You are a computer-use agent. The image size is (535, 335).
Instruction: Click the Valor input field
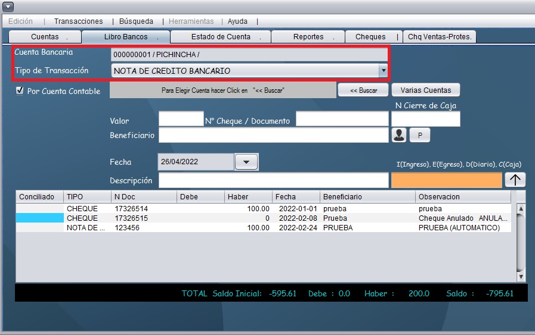coord(181,120)
